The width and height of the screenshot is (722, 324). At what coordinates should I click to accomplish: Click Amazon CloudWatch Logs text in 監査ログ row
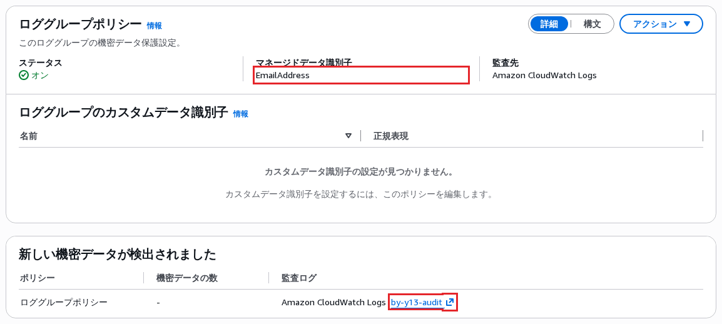click(333, 302)
